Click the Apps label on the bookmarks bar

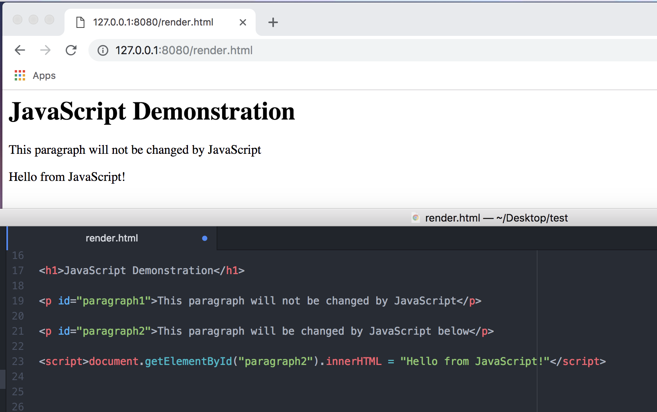[x=44, y=75]
